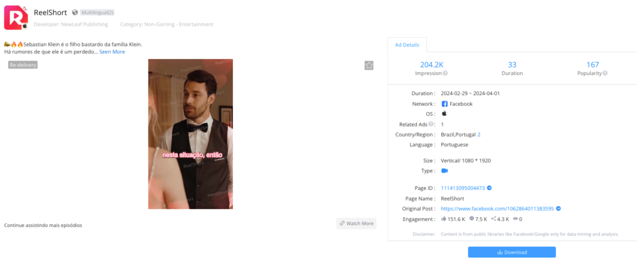Click the Brazil,Portugal country text
641x275 pixels.
[x=458, y=134]
